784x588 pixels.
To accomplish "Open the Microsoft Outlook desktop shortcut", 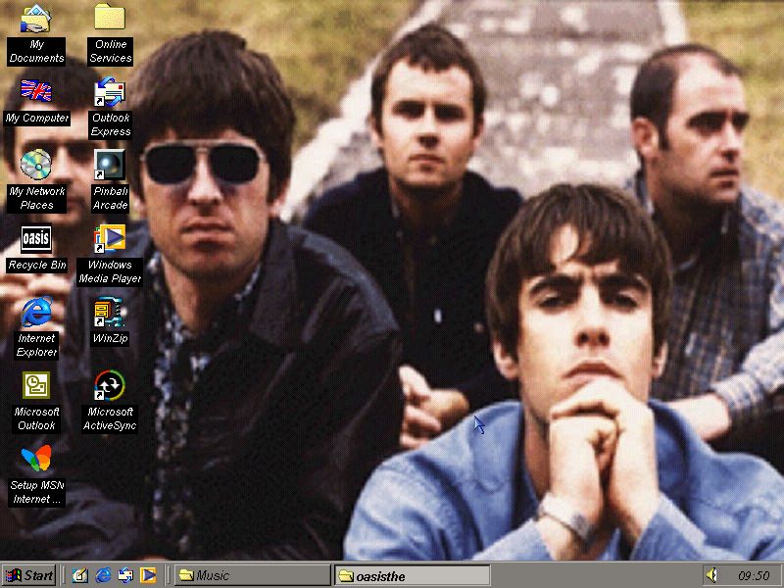I will (36, 385).
